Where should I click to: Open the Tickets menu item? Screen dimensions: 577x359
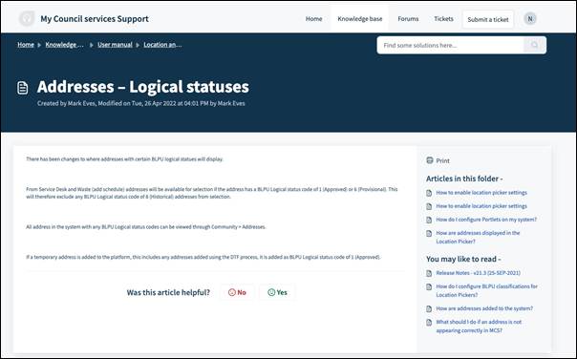[443, 19]
